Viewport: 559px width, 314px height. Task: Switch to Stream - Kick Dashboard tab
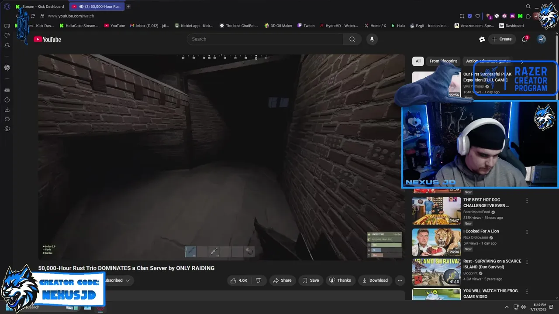(x=41, y=7)
